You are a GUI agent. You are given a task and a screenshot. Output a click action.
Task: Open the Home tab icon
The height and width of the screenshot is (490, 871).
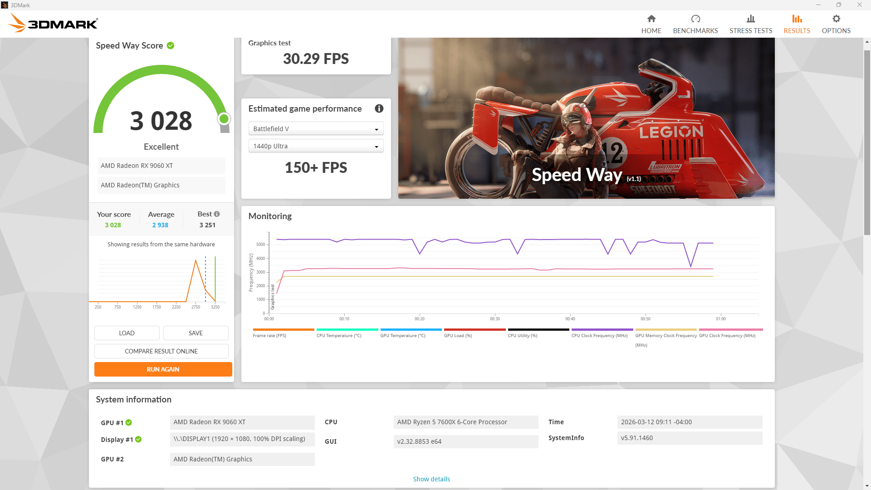click(x=651, y=19)
